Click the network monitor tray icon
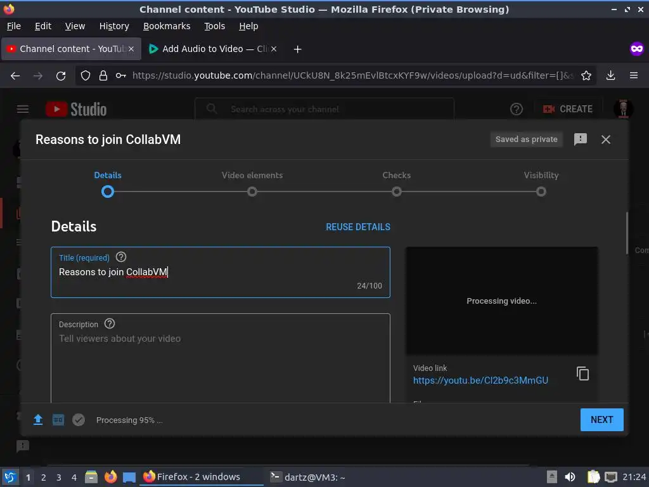Screen dimensions: 649x487 click(610, 477)
